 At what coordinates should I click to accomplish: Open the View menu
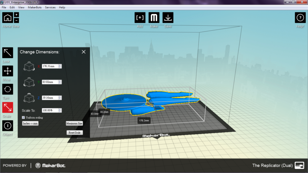[x=21, y=7]
